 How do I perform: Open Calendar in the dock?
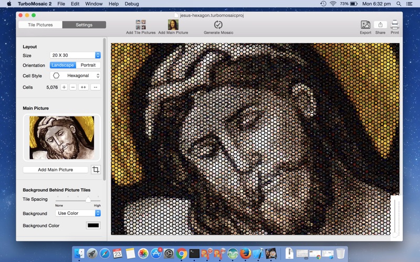pyautogui.click(x=118, y=253)
